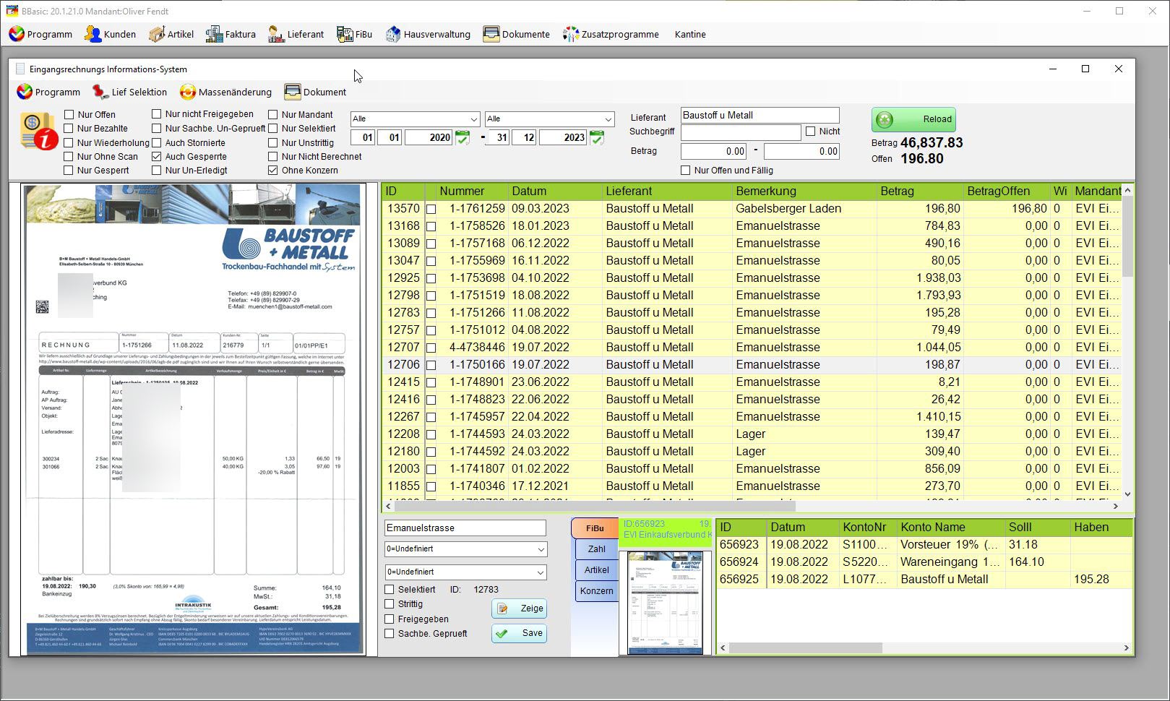Uncheck the Auch Gesperrte checkbox
Viewport: 1170px width, 701px height.
[156, 156]
